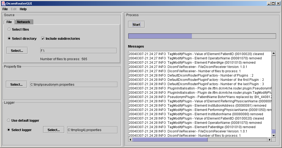Maximize the DicomRouterGUI window
Image resolution: width=282 pixels, height=148 pixels.
point(273,3)
